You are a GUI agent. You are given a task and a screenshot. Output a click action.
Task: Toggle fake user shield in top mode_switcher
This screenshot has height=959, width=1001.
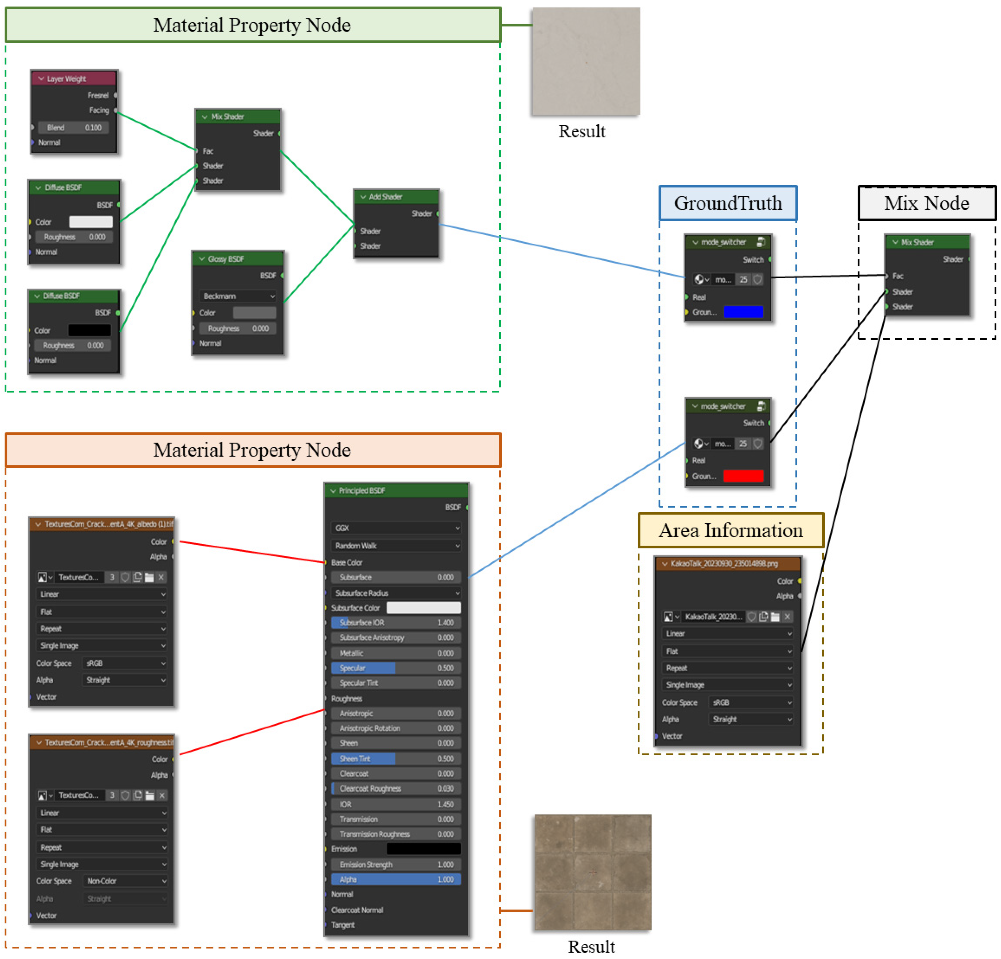[758, 279]
